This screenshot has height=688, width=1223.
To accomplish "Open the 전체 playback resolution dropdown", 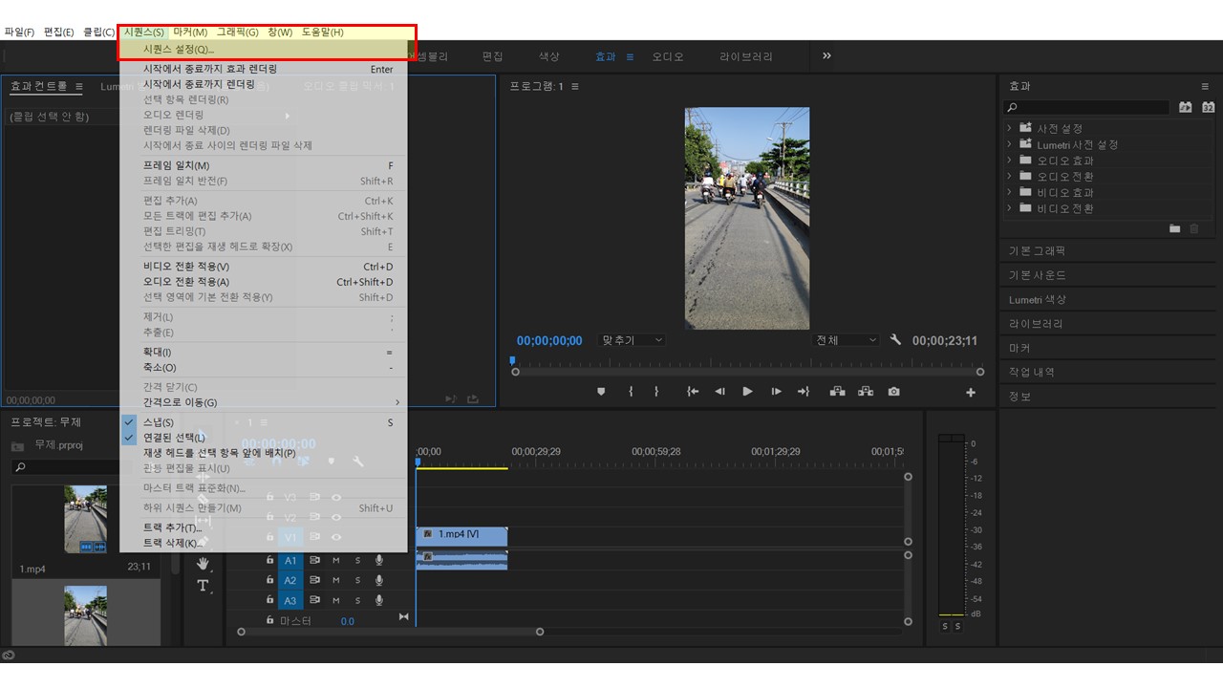I will 846,340.
